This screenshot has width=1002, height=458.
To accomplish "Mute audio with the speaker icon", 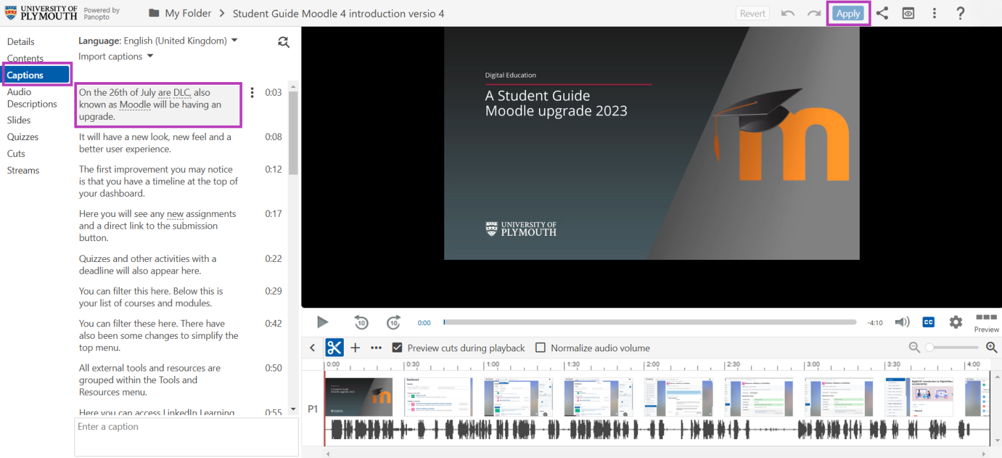I will [x=902, y=321].
